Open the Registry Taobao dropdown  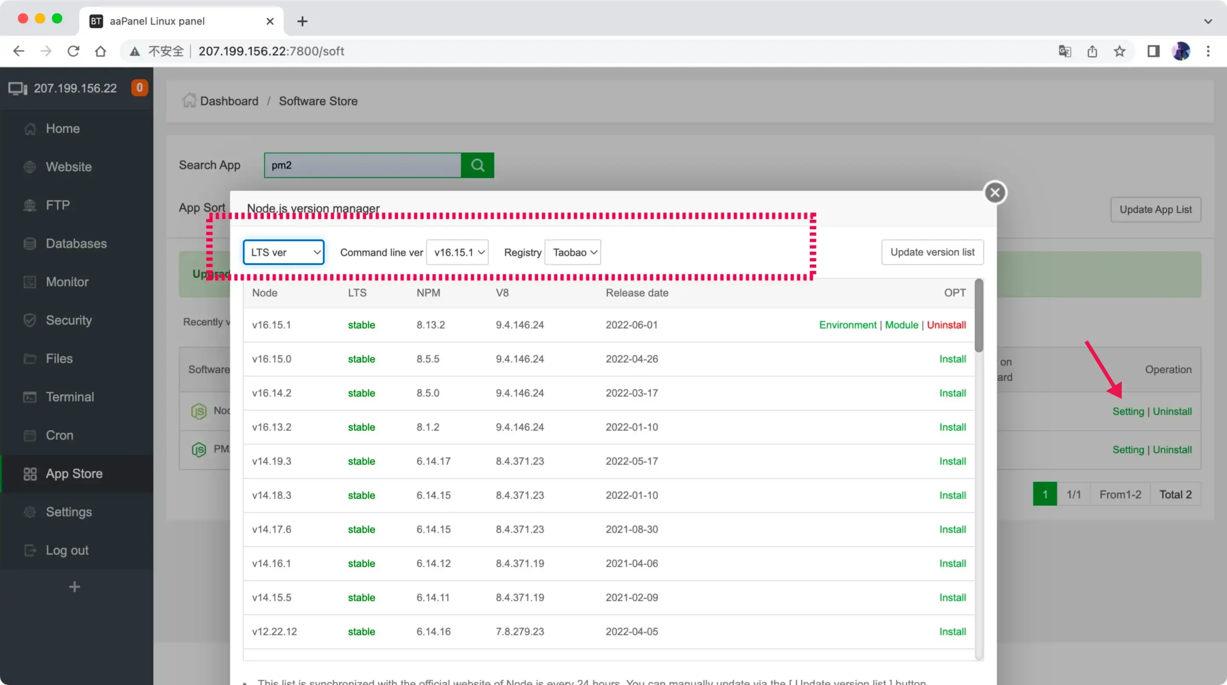coord(573,253)
